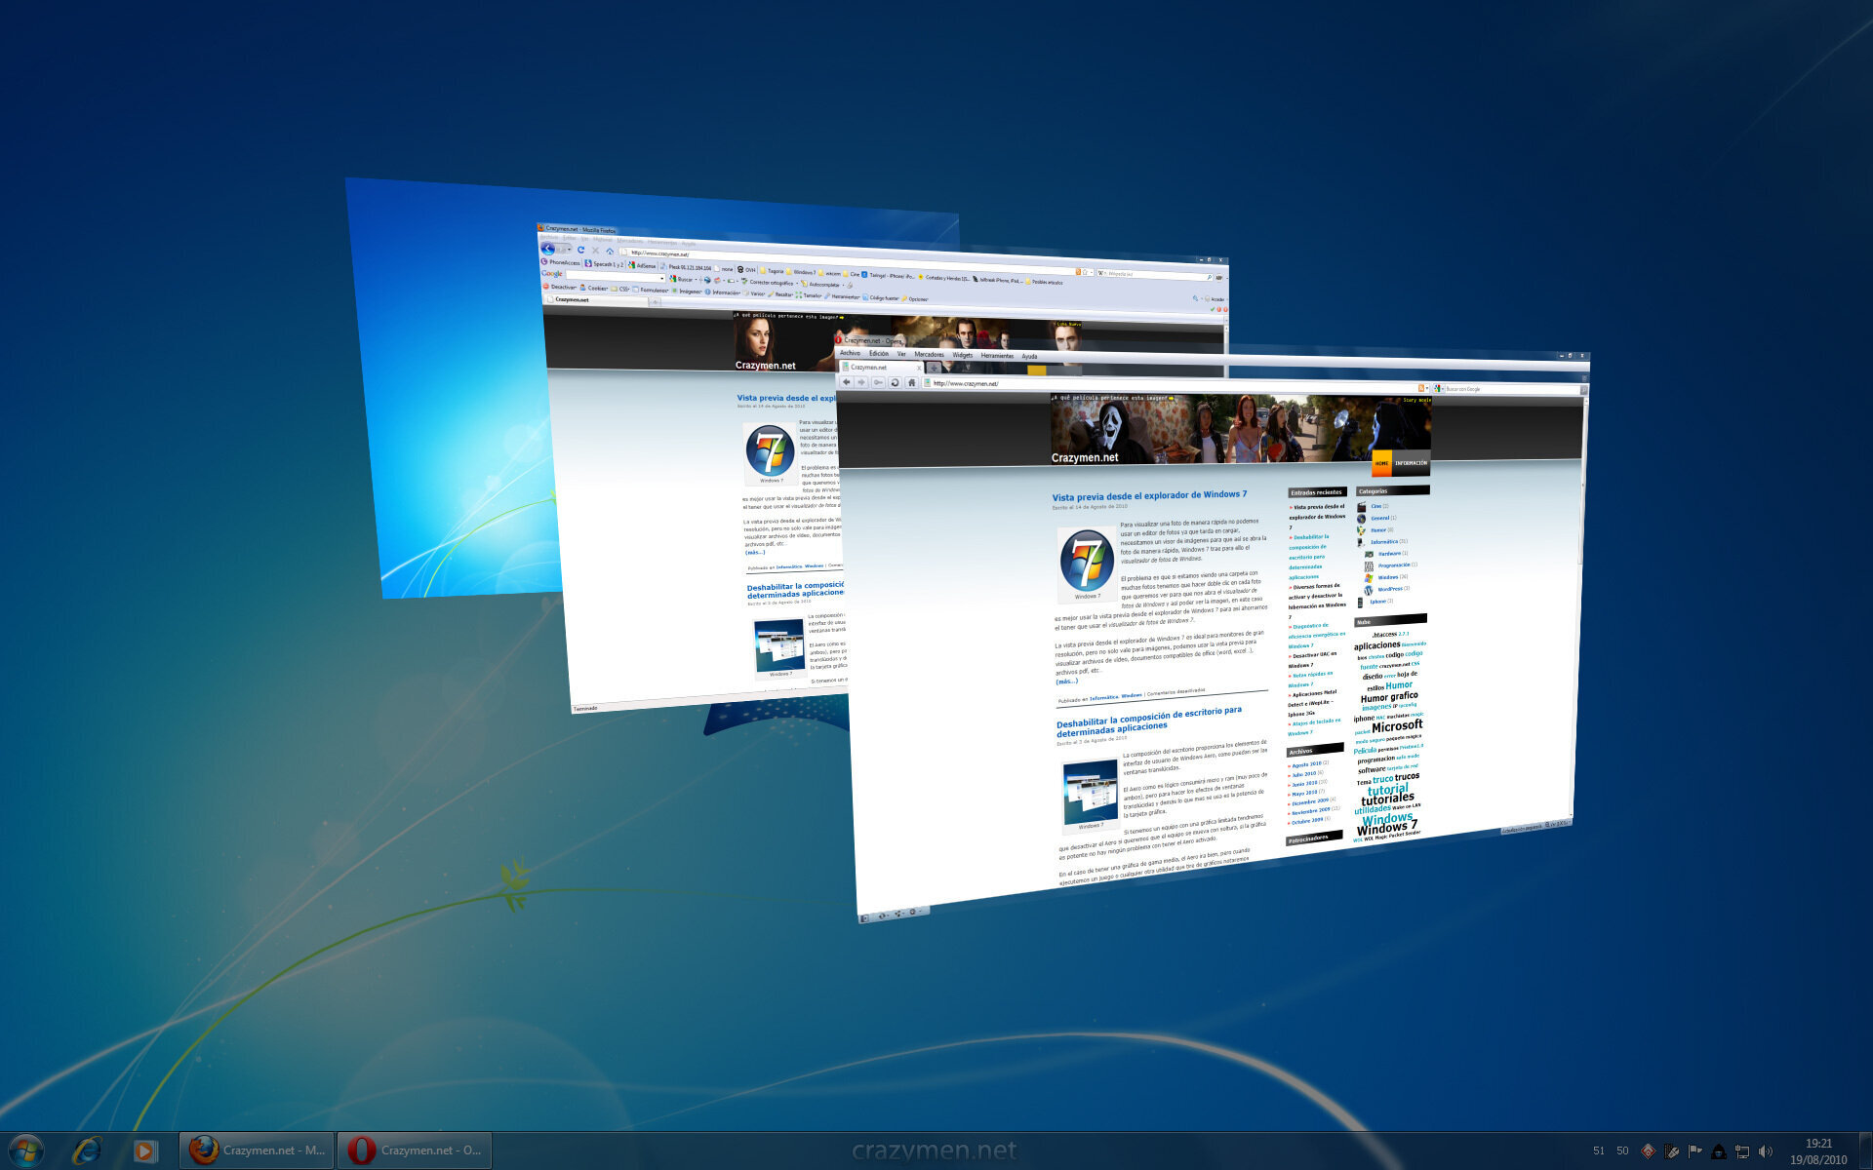Select the Crazymen.net tab in Opera
Image resolution: width=1873 pixels, height=1170 pixels.
point(881,367)
